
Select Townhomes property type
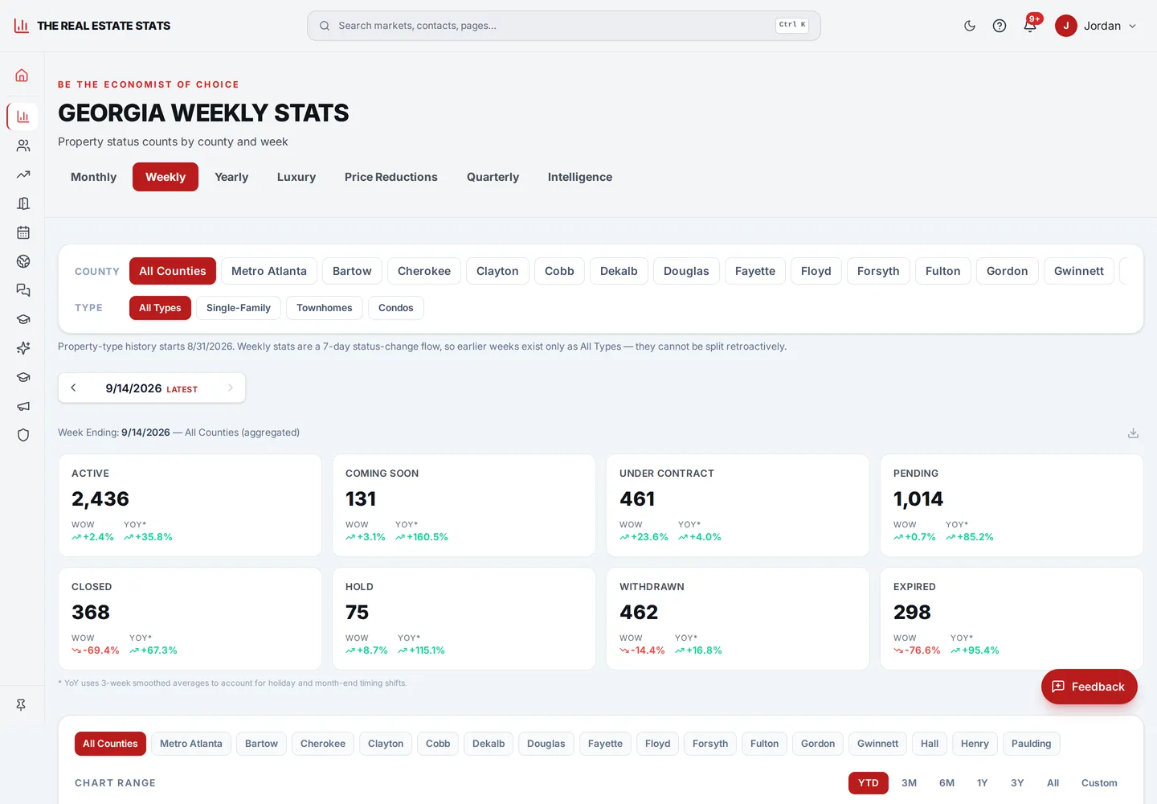pos(325,308)
